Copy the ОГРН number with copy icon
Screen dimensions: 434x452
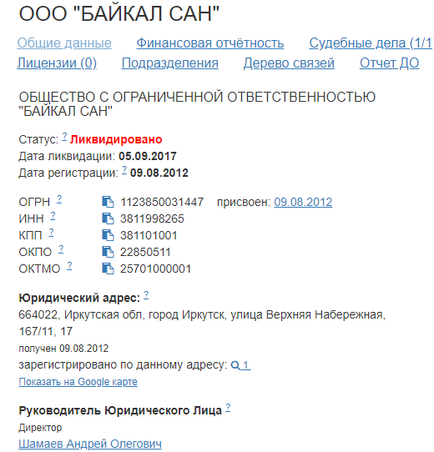click(108, 202)
